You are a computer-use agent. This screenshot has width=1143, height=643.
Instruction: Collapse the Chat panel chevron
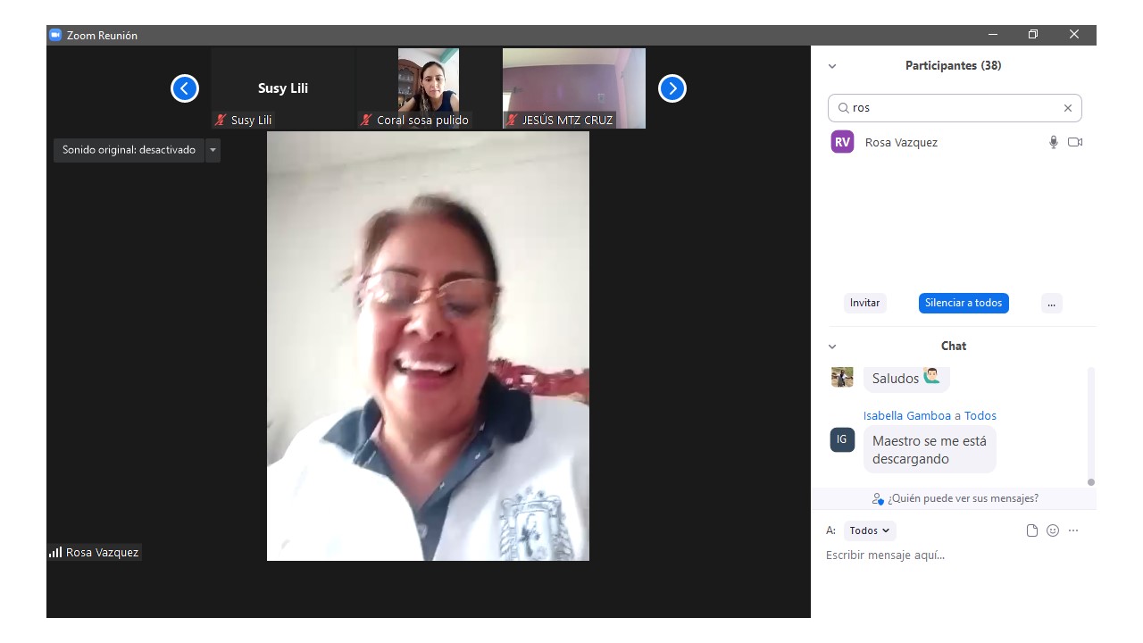pos(832,347)
